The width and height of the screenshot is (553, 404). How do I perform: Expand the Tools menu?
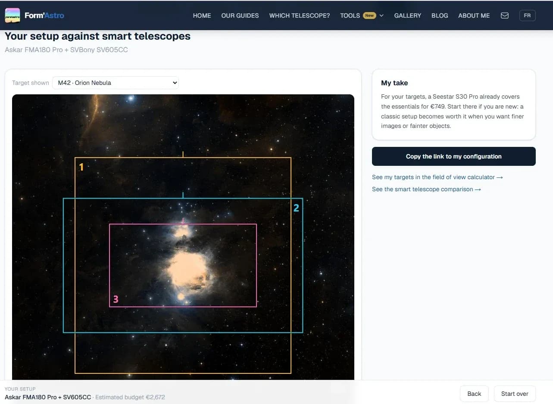[x=362, y=16]
